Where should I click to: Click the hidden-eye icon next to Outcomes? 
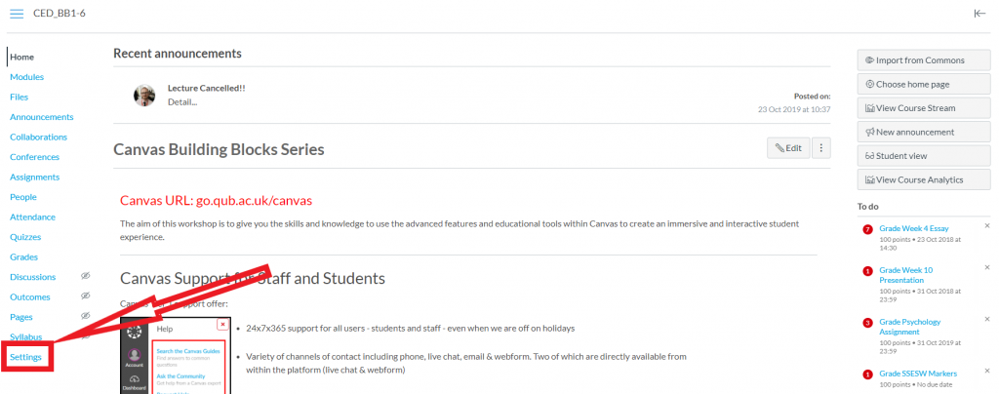click(x=85, y=296)
